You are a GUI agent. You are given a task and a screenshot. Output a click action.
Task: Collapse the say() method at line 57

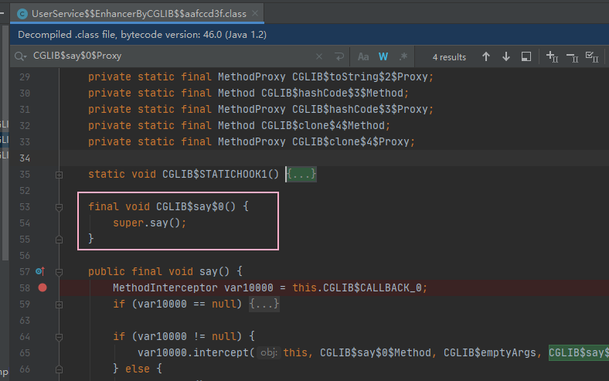59,272
